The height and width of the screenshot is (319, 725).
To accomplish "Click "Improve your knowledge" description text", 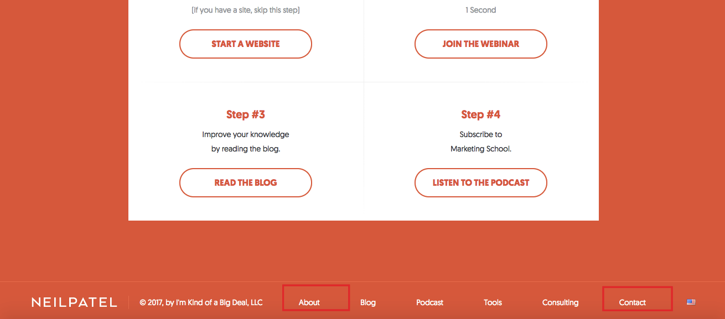I will tap(246, 134).
